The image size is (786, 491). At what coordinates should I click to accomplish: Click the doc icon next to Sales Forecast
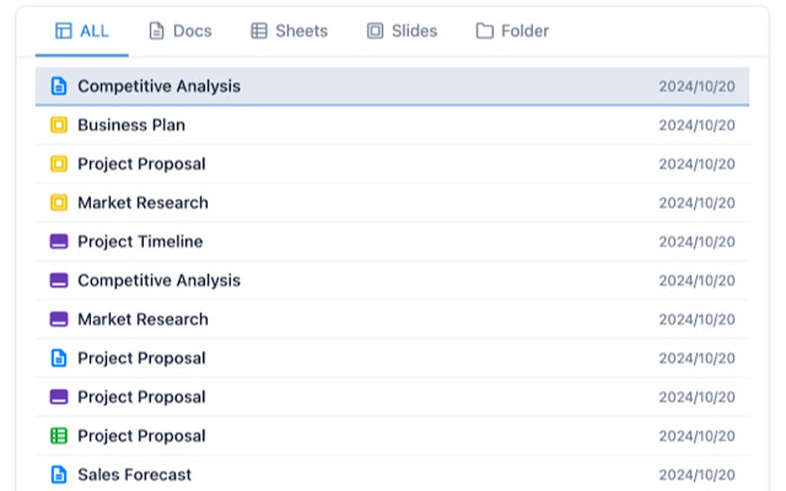click(60, 475)
